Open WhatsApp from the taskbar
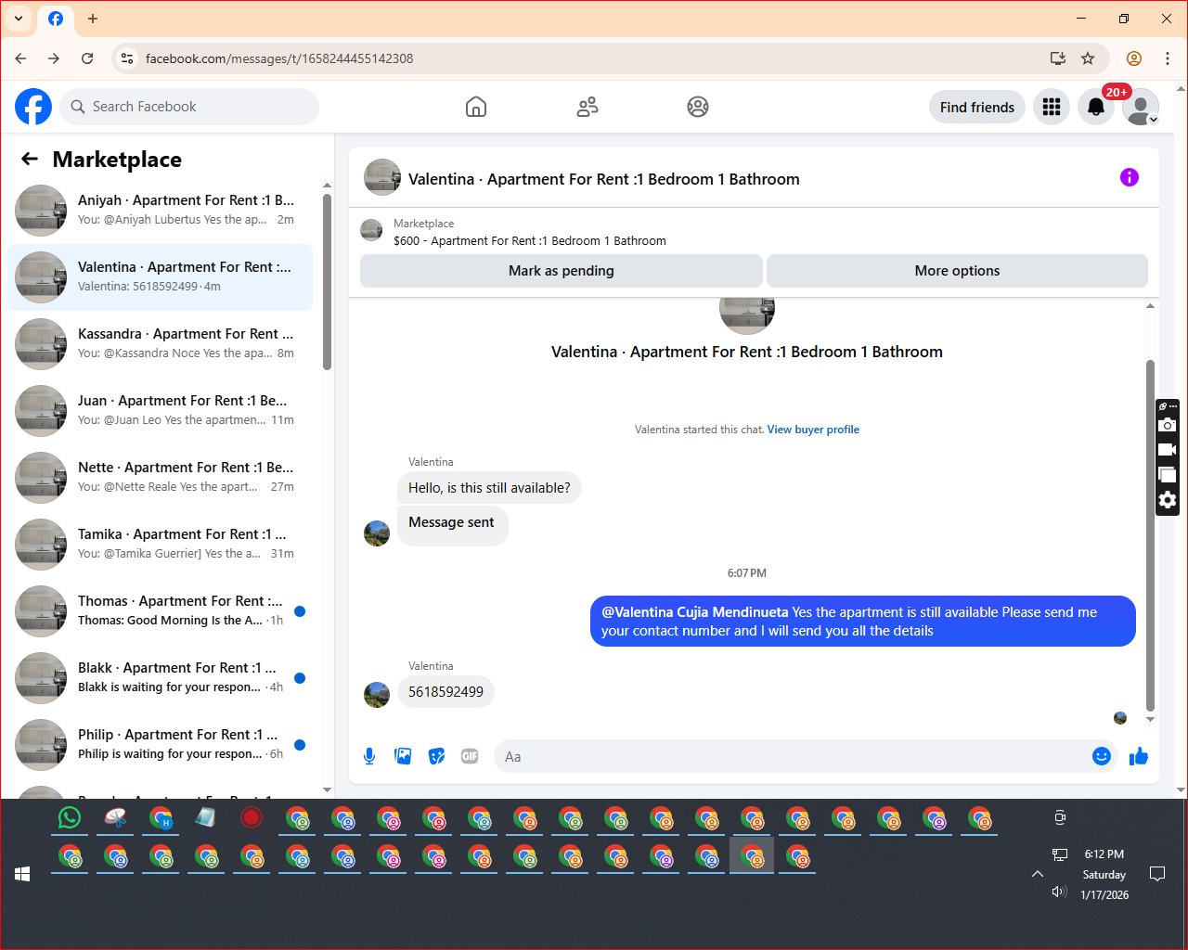Screen dimensions: 1188x950 click(x=70, y=817)
